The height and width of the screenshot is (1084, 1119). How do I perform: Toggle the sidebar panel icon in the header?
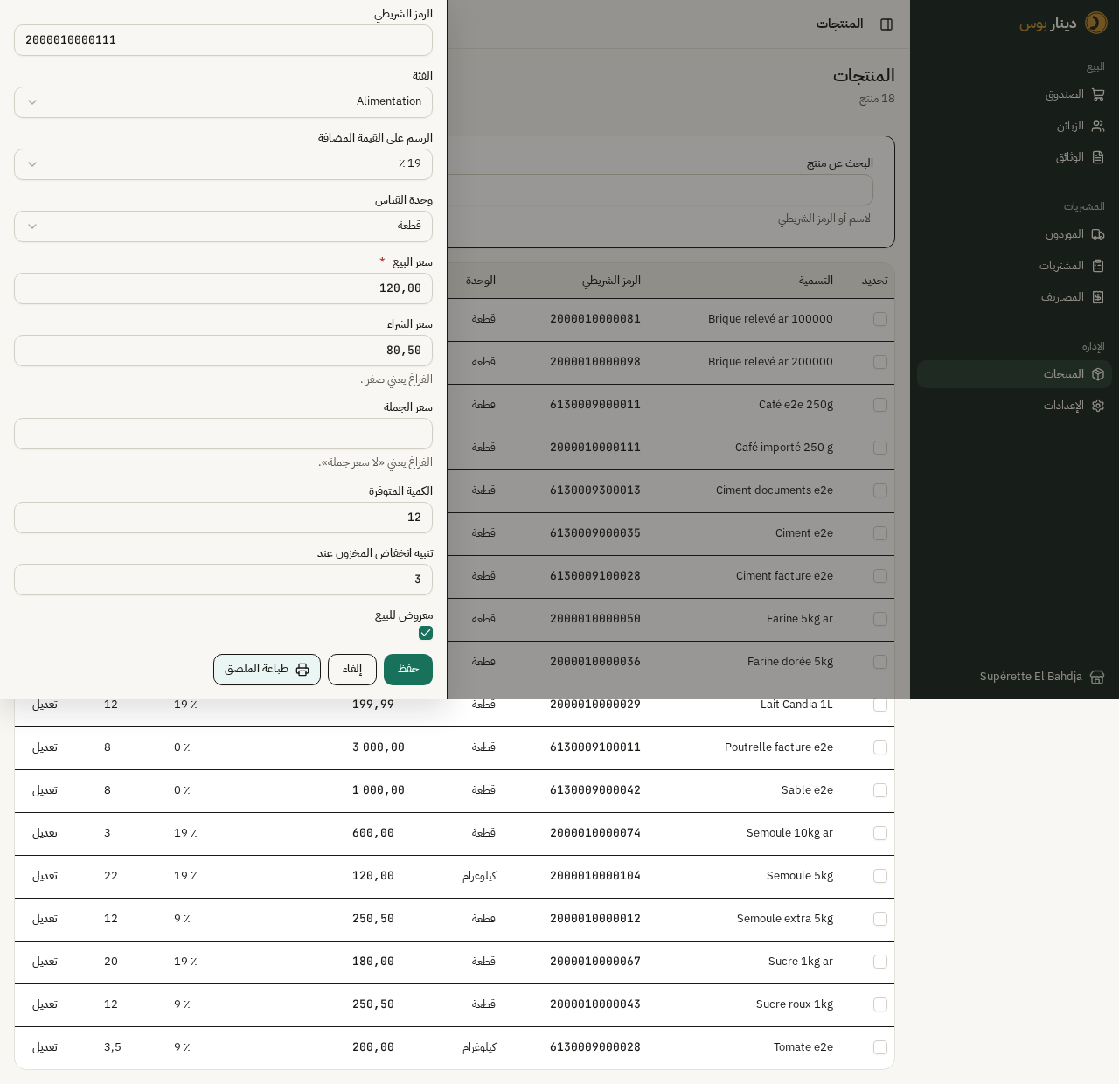point(886,24)
